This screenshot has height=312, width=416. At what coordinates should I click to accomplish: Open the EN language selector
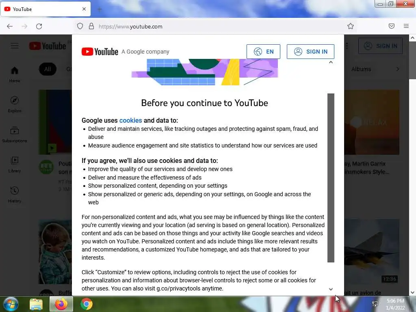click(263, 52)
